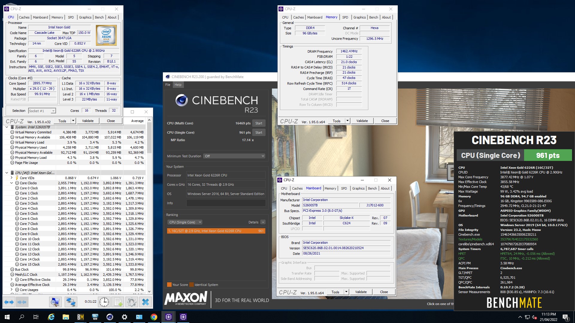
Task: Click HWiNFO logging sheet-plus icon
Action: pyautogui.click(x=118, y=302)
